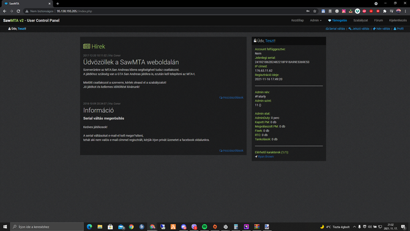Screen dimensions: 410x231
Task: Launch Microsoft Edge from taskbar
Action: coord(89,227)
